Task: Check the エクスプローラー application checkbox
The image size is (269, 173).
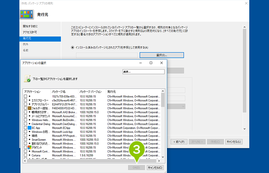Action: coord(25,100)
